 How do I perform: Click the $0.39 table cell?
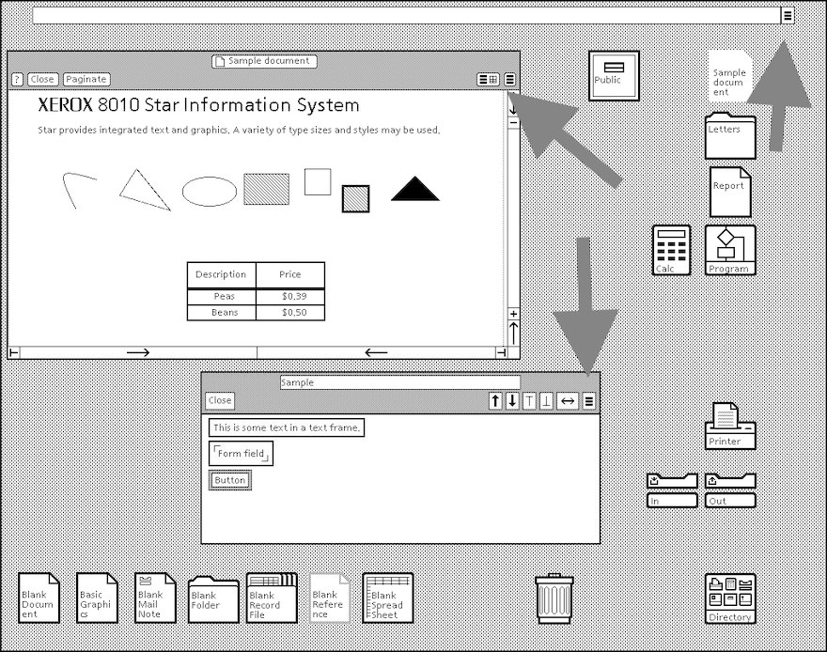pos(290,297)
